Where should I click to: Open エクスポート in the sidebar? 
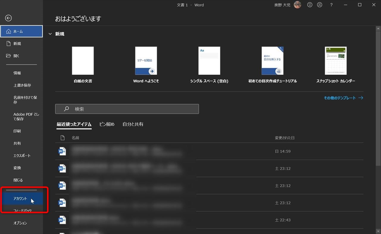coord(21,156)
